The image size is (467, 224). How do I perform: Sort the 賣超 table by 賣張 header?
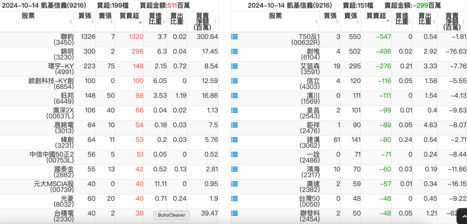point(351,19)
